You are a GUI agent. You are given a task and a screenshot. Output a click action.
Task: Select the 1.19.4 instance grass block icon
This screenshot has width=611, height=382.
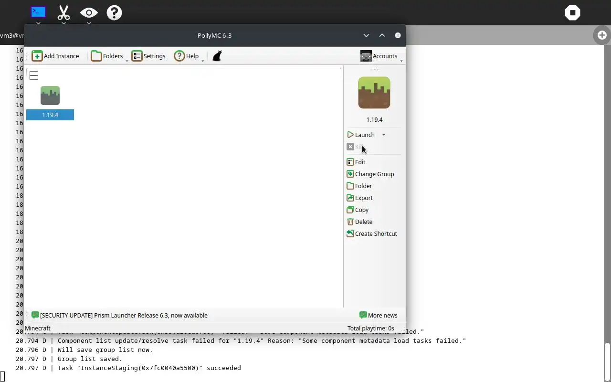(x=50, y=95)
